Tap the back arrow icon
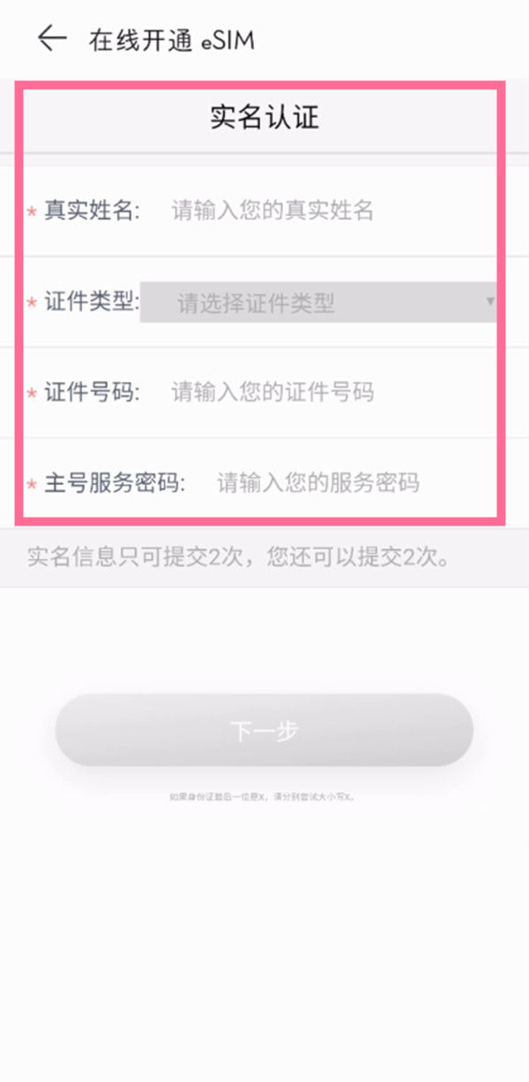 pyautogui.click(x=52, y=38)
